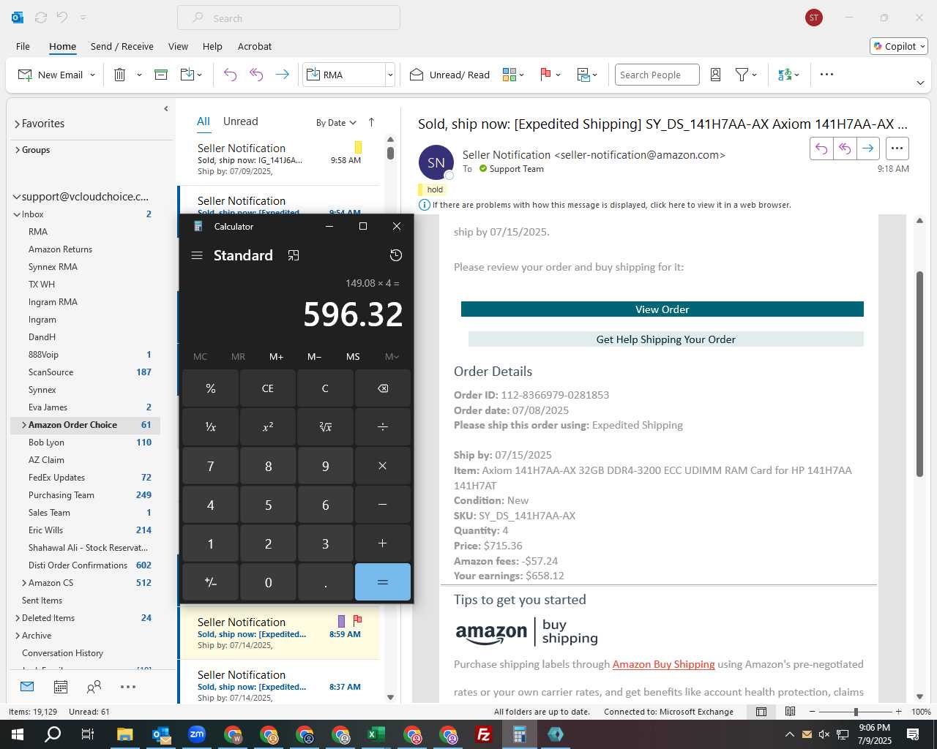Click Reply icon in reading pane
The width and height of the screenshot is (937, 749).
click(821, 148)
